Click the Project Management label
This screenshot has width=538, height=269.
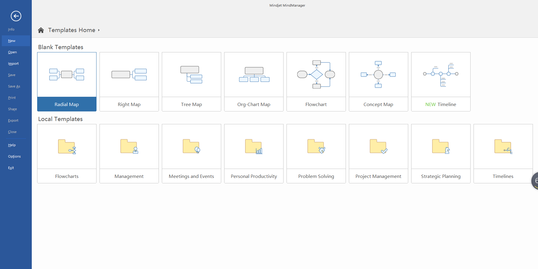[x=378, y=176]
